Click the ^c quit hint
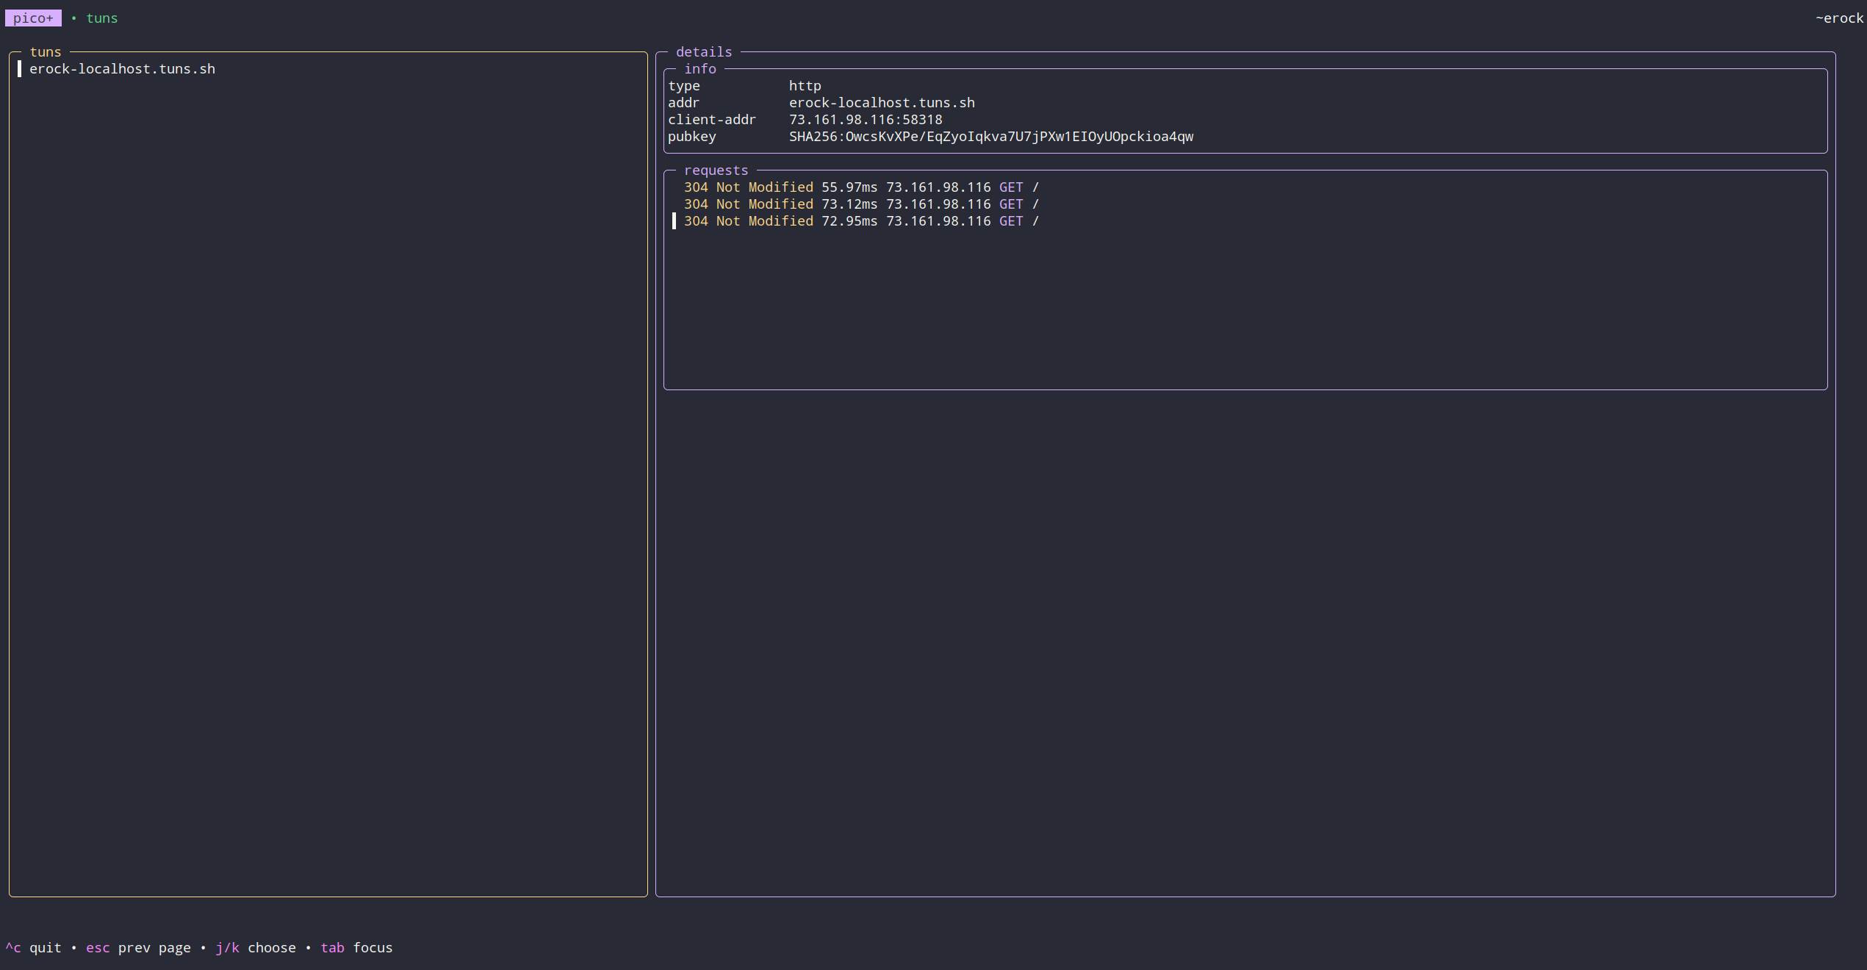 click(33, 948)
